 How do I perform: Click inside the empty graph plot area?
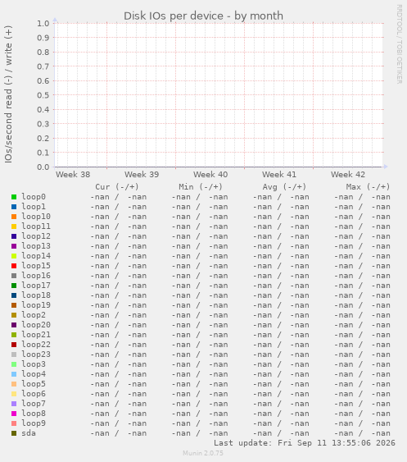pyautogui.click(x=219, y=95)
